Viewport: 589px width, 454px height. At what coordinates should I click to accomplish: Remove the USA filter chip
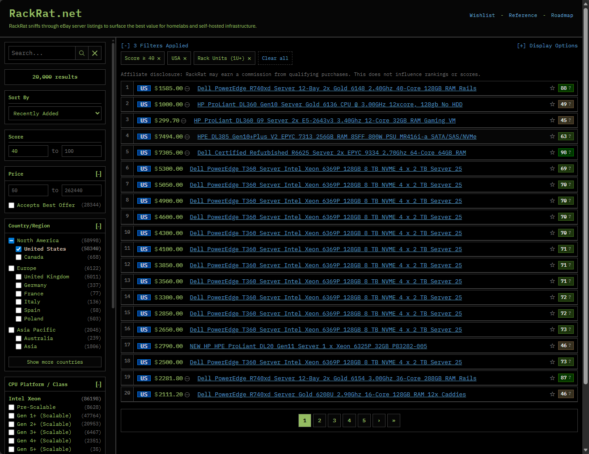click(185, 59)
